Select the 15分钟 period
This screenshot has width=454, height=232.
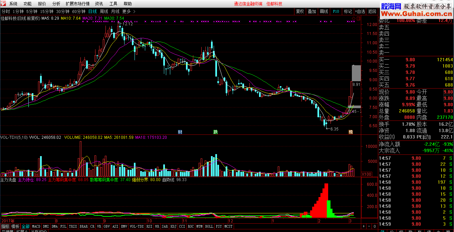click(47, 11)
